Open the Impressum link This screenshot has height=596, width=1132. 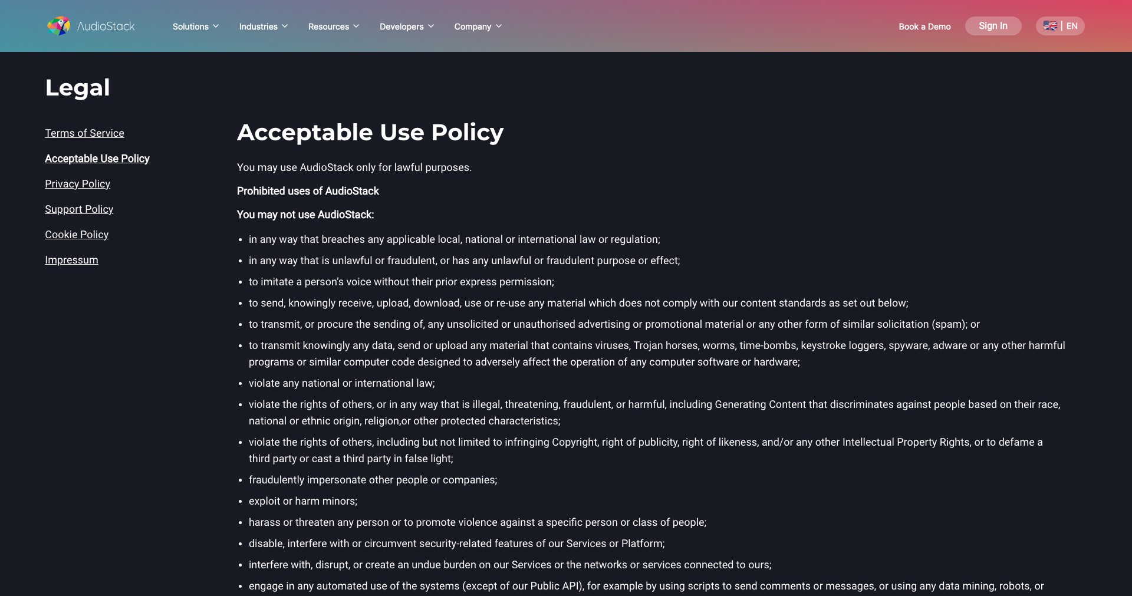[x=71, y=260]
